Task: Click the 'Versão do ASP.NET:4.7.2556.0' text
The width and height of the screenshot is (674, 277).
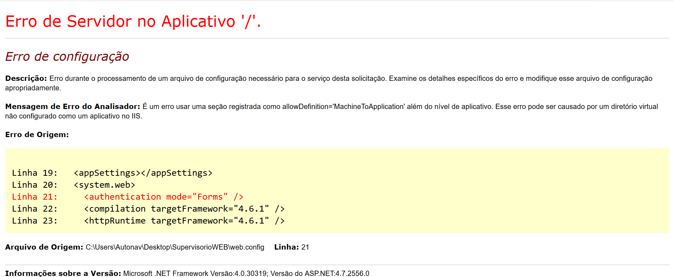Action: click(320, 273)
